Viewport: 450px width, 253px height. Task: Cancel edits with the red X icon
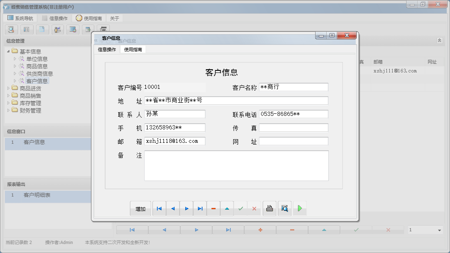point(254,208)
